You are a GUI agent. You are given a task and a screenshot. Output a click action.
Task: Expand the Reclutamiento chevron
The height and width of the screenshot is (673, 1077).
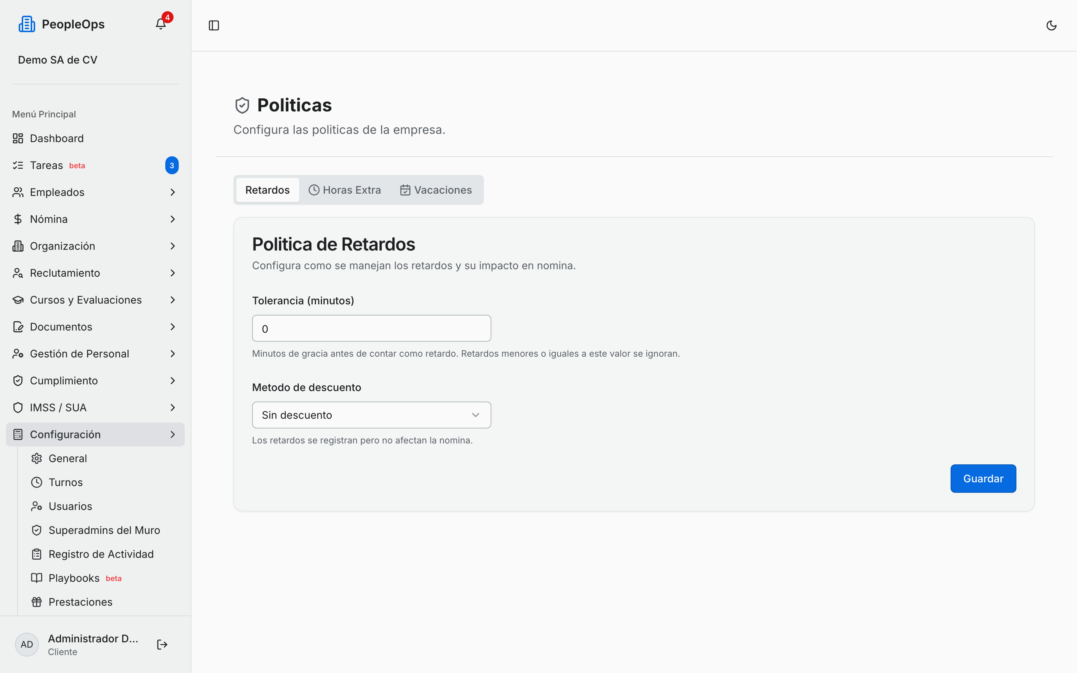point(173,273)
